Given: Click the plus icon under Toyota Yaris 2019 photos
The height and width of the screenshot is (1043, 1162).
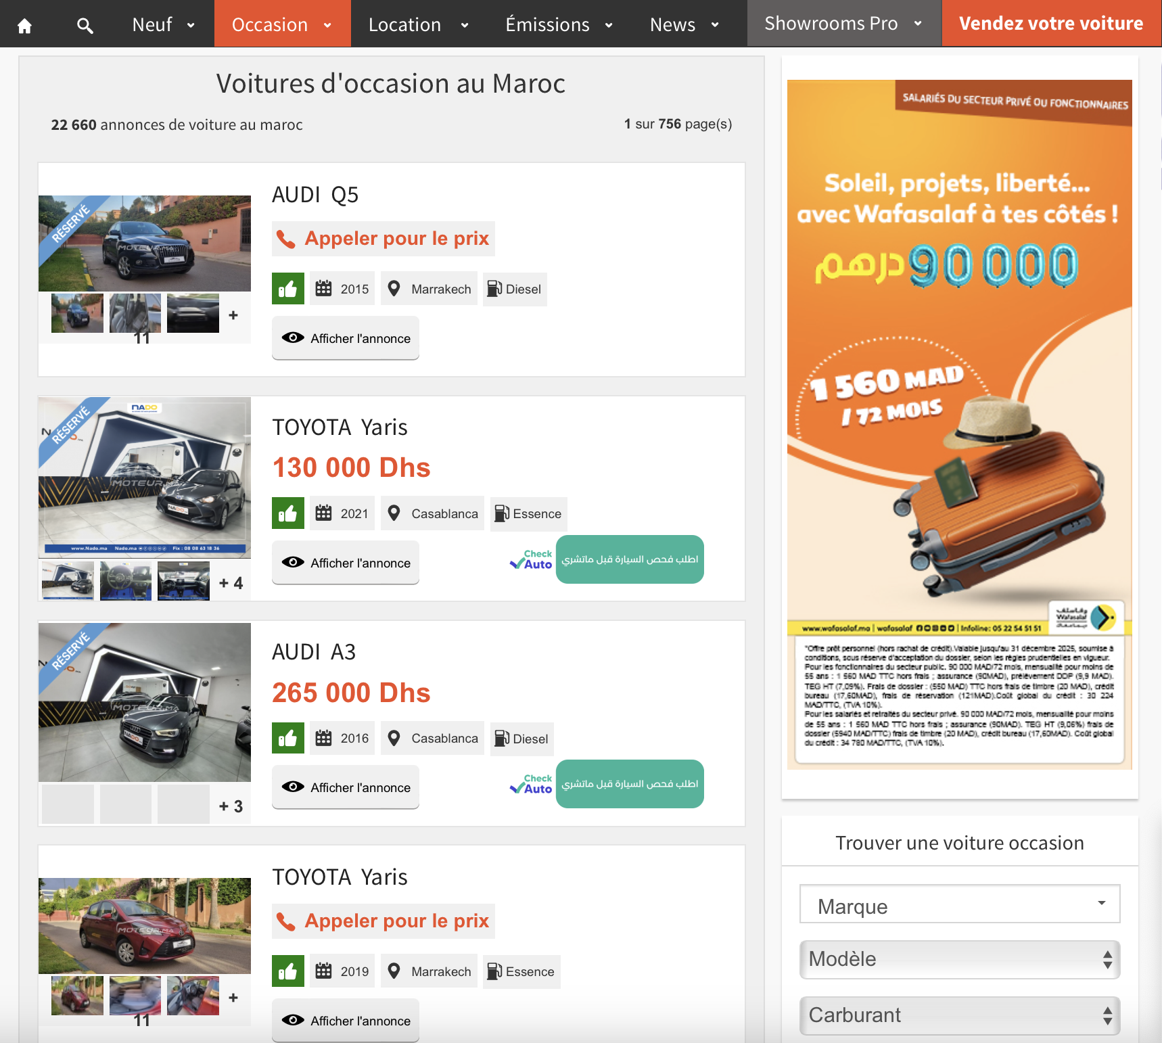Looking at the screenshot, I should tap(233, 998).
